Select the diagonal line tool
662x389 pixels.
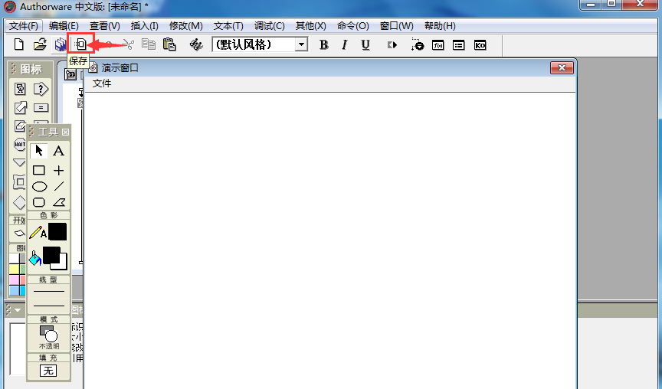click(x=59, y=186)
